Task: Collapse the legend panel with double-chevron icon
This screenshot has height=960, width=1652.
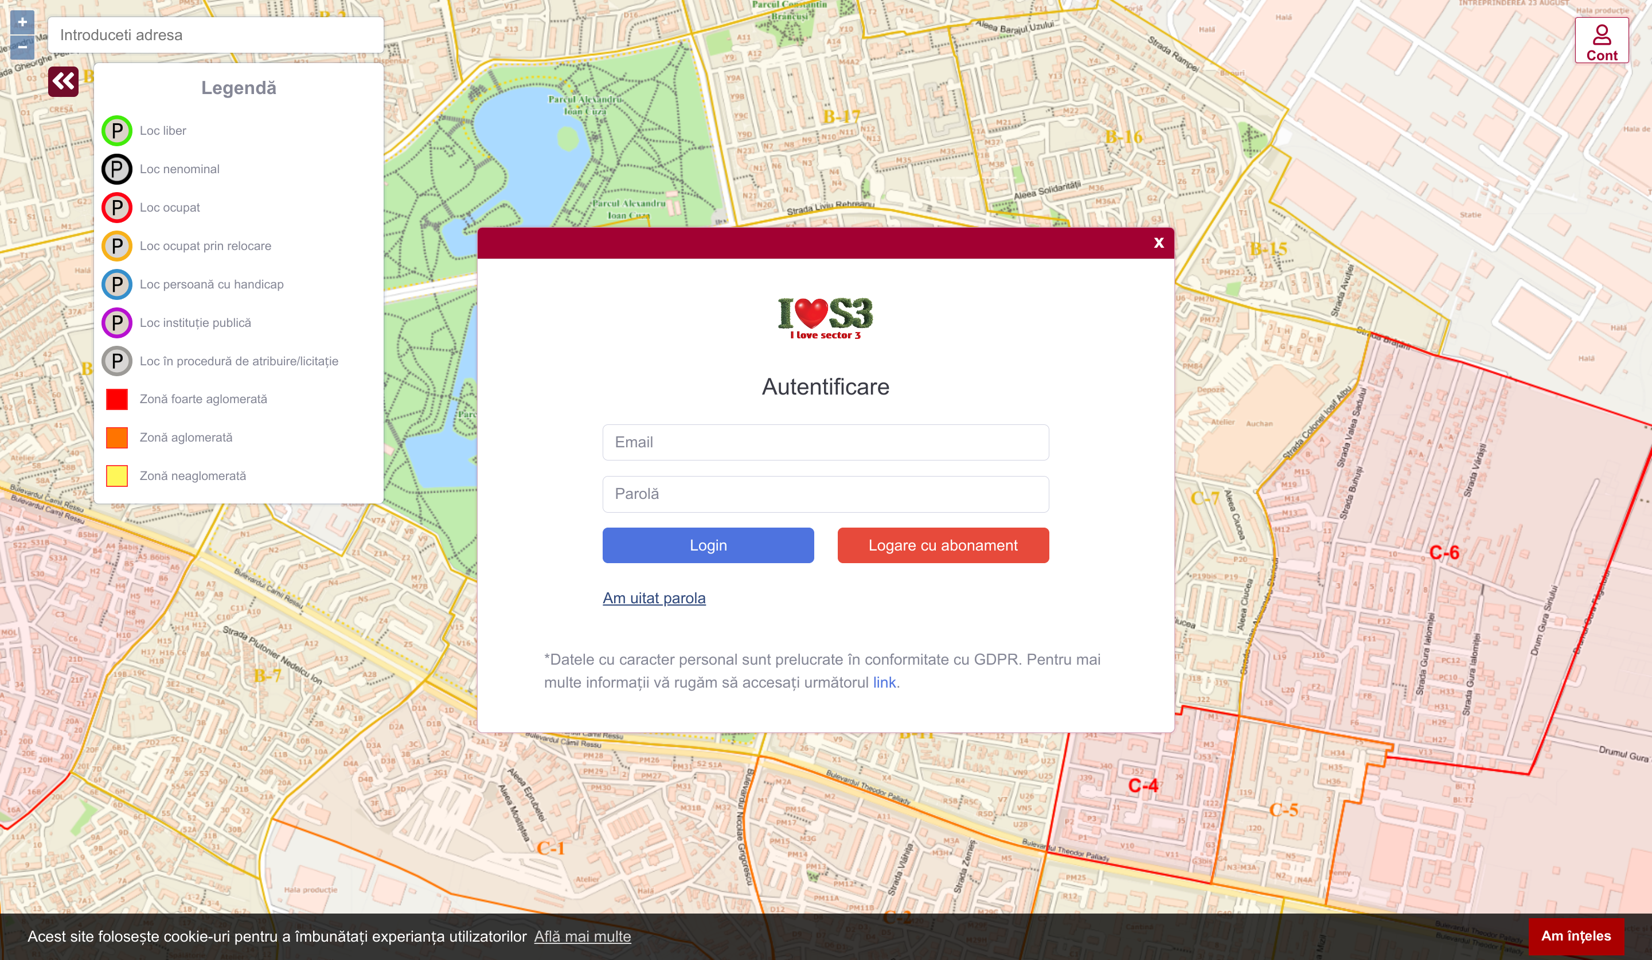Action: [64, 81]
